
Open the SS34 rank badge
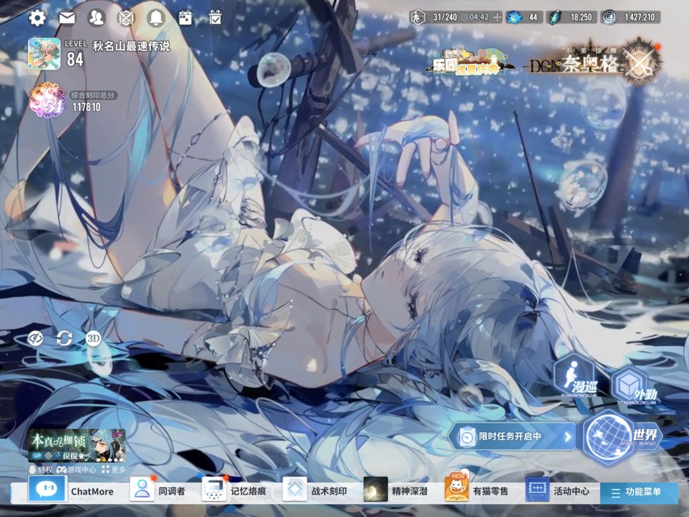point(47,100)
